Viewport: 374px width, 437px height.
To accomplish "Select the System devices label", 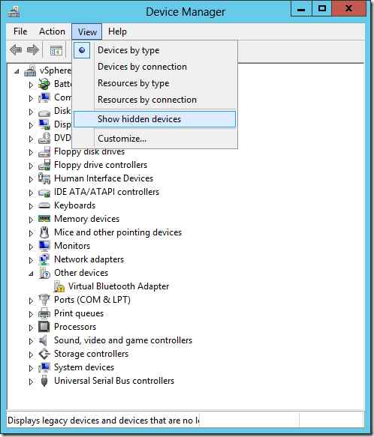I will pyautogui.click(x=84, y=367).
